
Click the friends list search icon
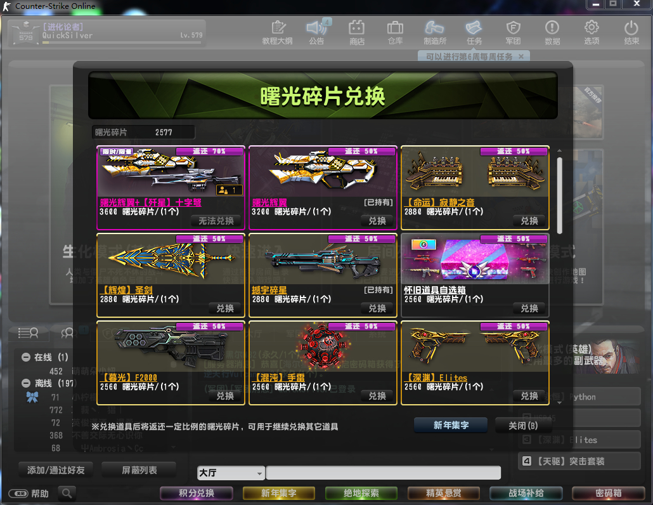click(29, 333)
